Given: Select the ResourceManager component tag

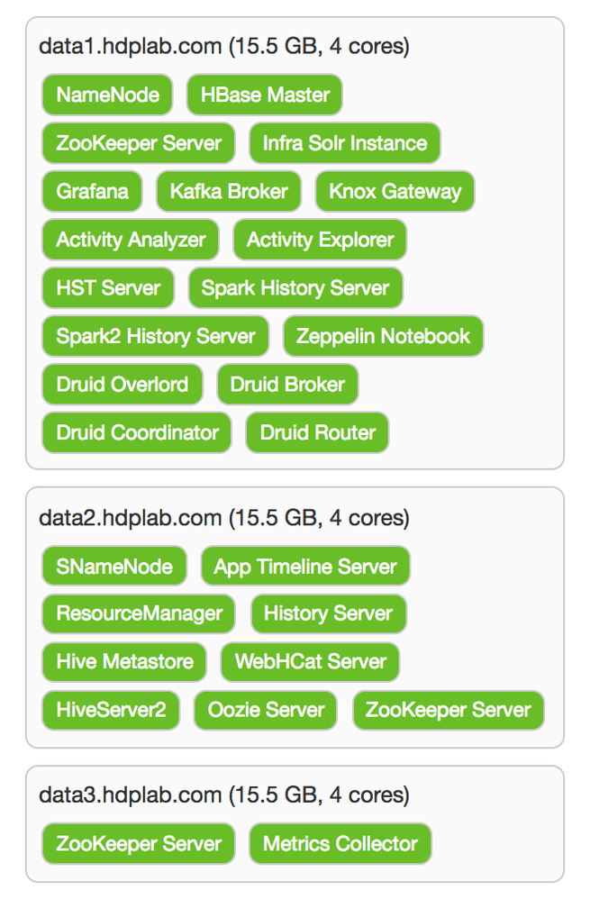Looking at the screenshot, I should [139, 614].
